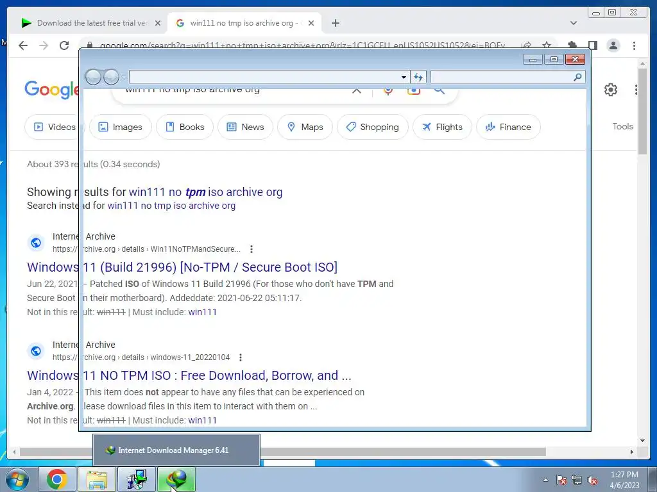Click the share icon in address bar
This screenshot has width=657, height=492.
click(526, 45)
